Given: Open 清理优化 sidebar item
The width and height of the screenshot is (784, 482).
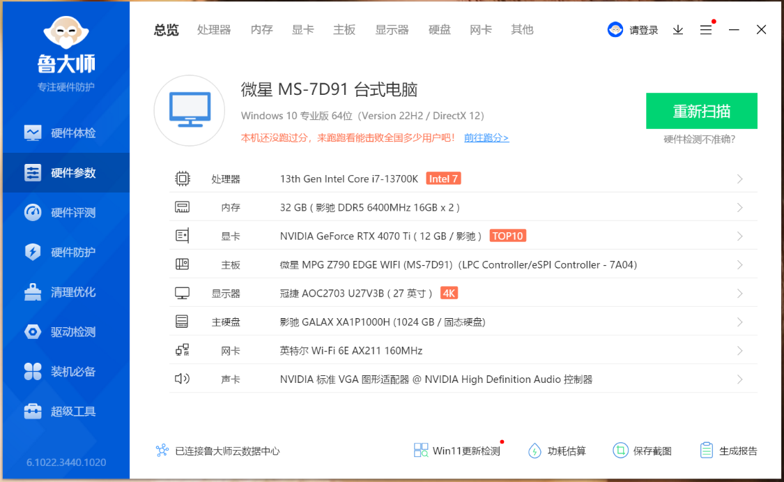Looking at the screenshot, I should coord(66,292).
